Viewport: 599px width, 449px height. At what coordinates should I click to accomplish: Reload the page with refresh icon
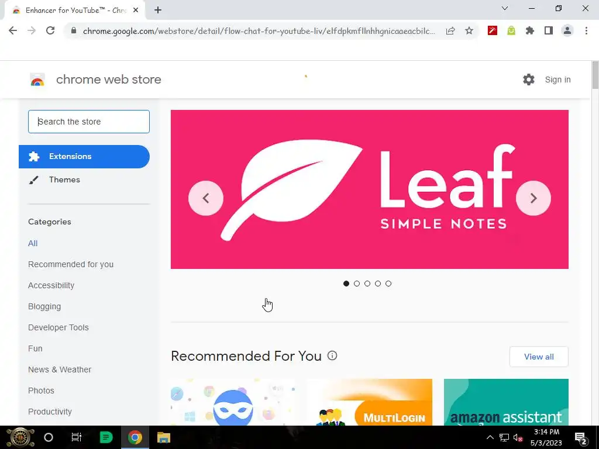coord(50,30)
